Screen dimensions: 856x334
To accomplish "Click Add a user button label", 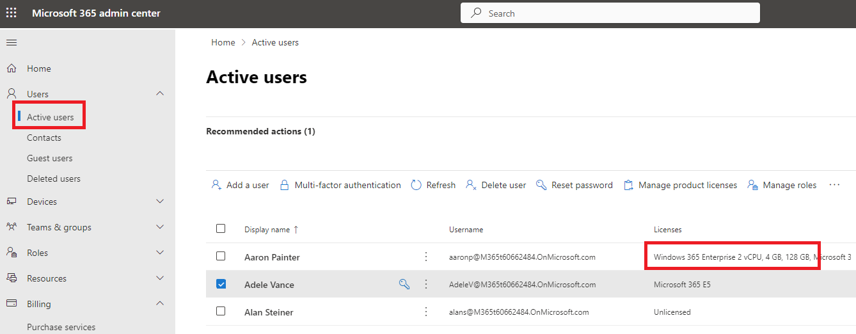I will coord(248,185).
